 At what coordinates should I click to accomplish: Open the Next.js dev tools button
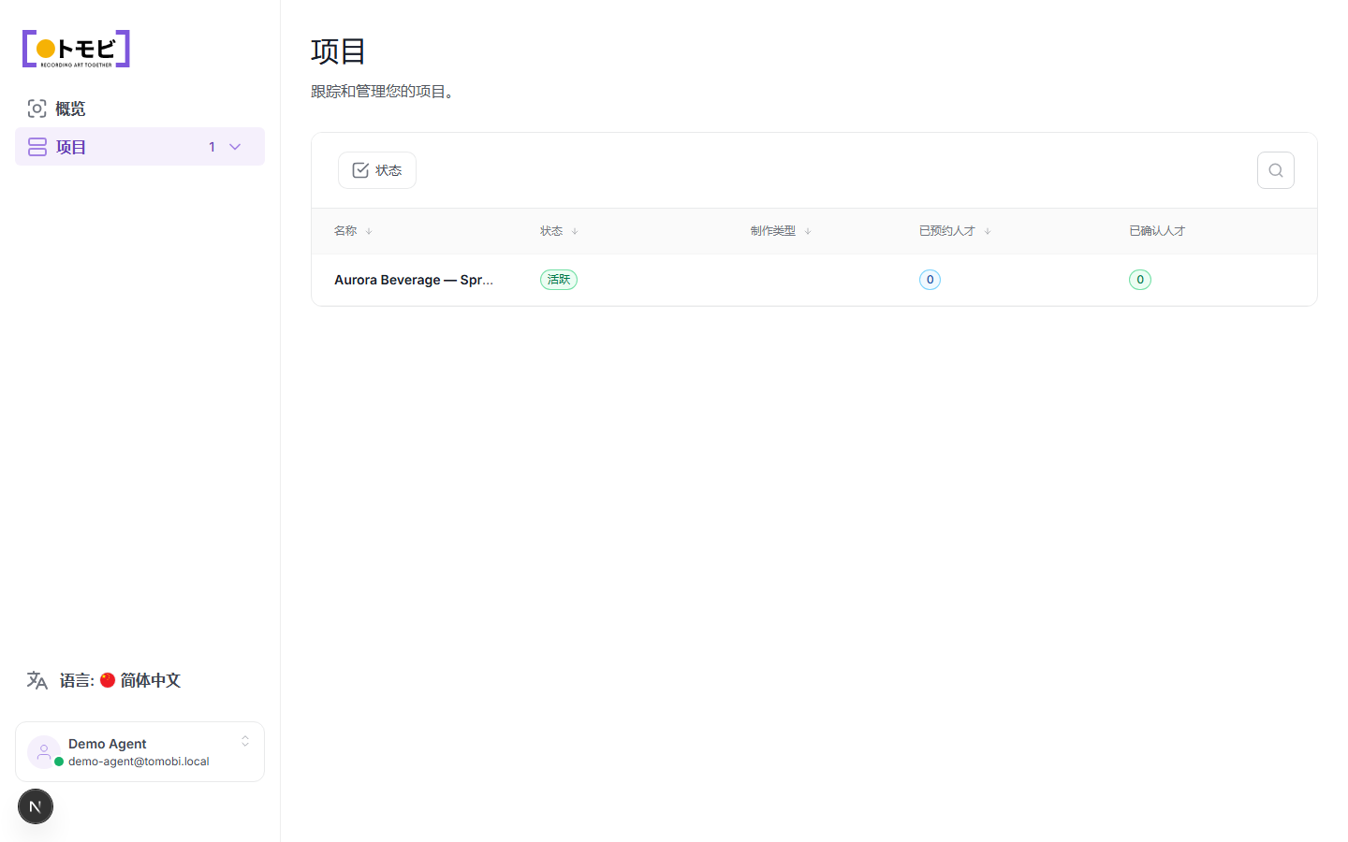36,806
